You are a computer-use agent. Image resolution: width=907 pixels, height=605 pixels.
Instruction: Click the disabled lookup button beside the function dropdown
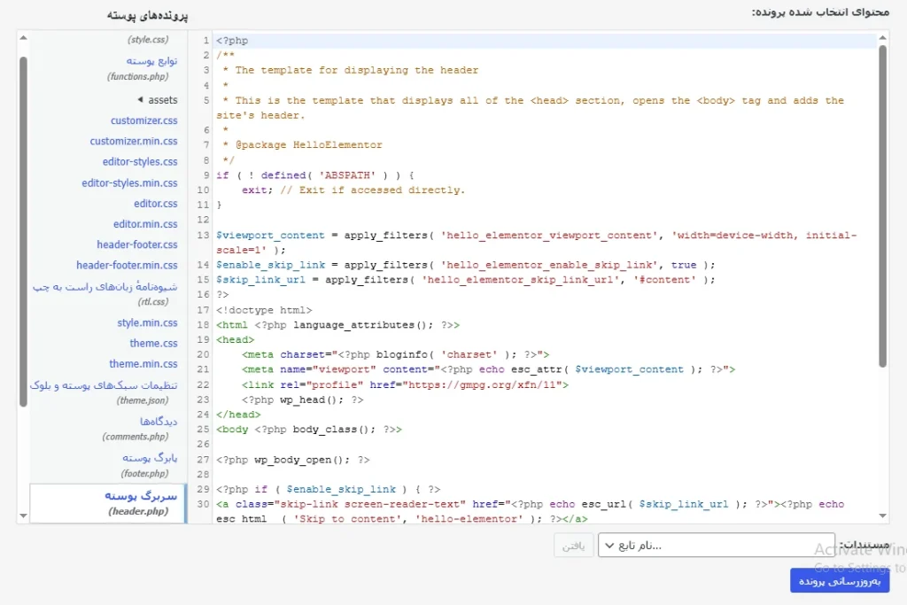click(x=573, y=545)
